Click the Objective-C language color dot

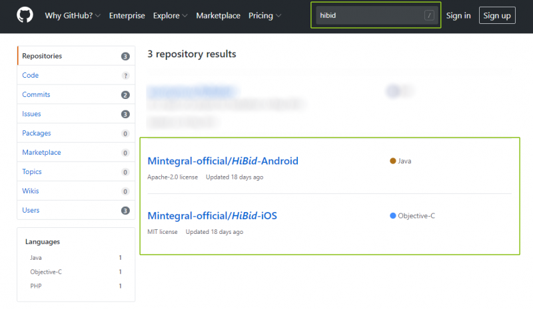point(393,216)
